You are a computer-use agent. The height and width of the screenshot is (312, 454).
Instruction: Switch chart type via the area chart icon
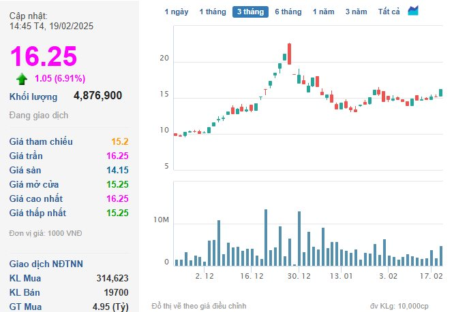pos(413,11)
